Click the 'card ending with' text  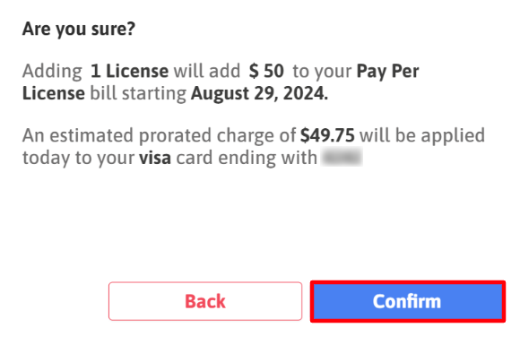click(x=247, y=158)
